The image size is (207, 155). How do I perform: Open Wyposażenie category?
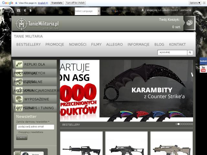35,99
